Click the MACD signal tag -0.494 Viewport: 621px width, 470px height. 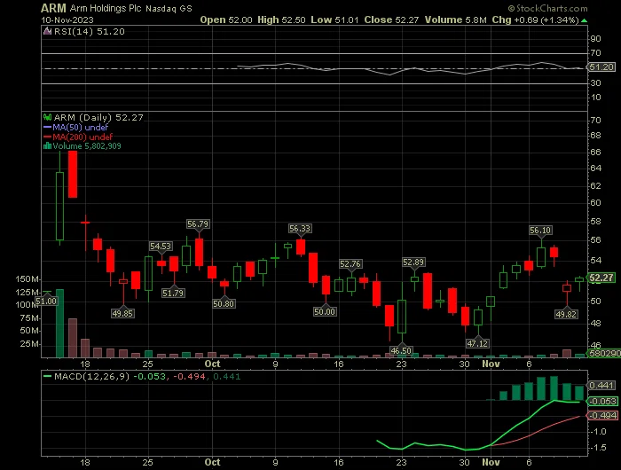(602, 416)
